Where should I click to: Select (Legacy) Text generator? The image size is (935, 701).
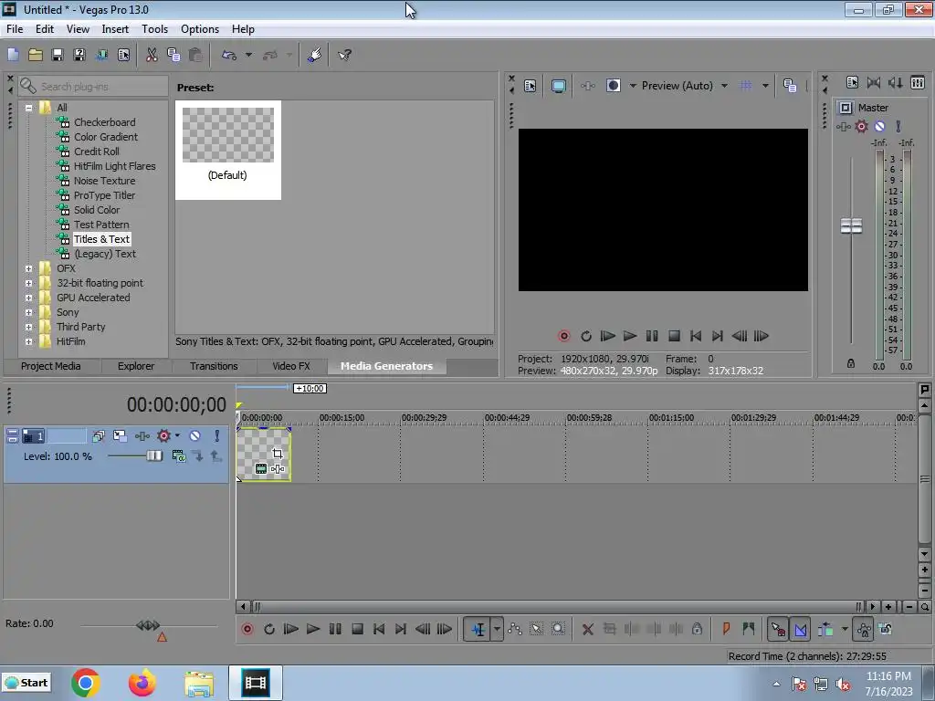click(105, 254)
